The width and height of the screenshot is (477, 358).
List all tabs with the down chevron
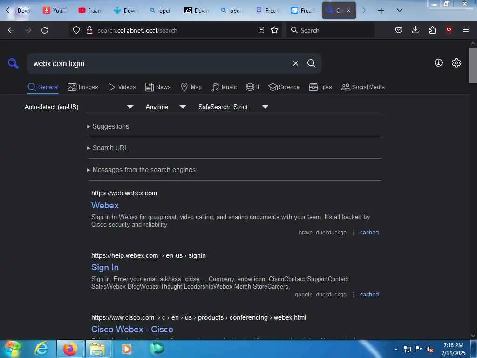tap(400, 10)
